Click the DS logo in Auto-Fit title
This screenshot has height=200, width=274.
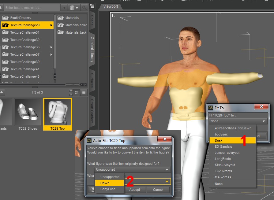point(89,140)
